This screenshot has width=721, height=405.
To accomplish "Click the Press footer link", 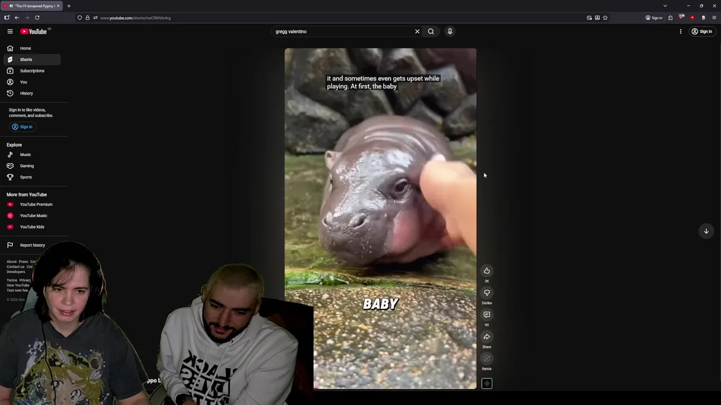I will tap(23, 262).
